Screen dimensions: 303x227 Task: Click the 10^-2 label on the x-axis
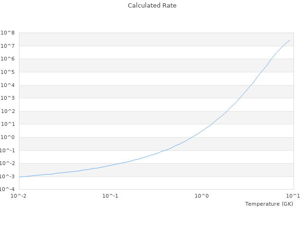point(19,196)
